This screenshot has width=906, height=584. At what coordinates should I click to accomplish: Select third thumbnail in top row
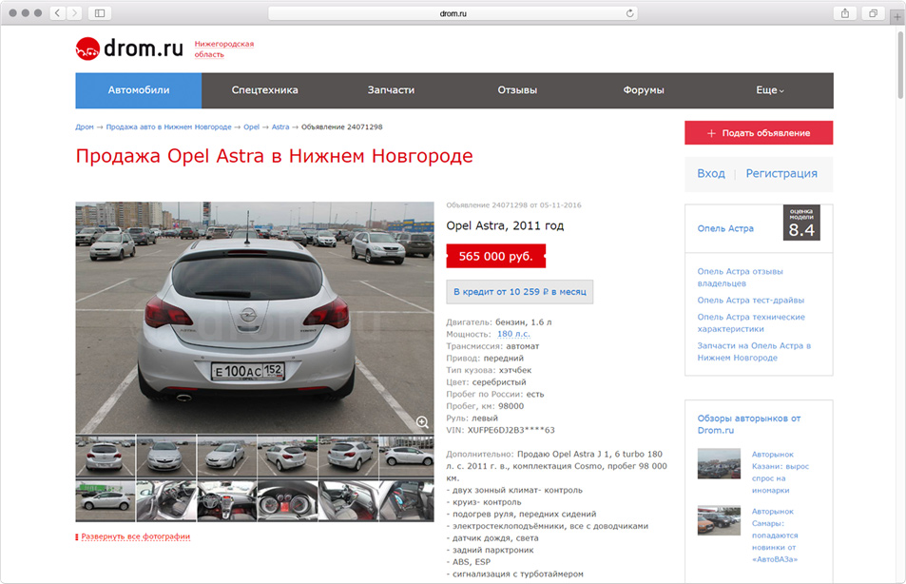pyautogui.click(x=226, y=457)
